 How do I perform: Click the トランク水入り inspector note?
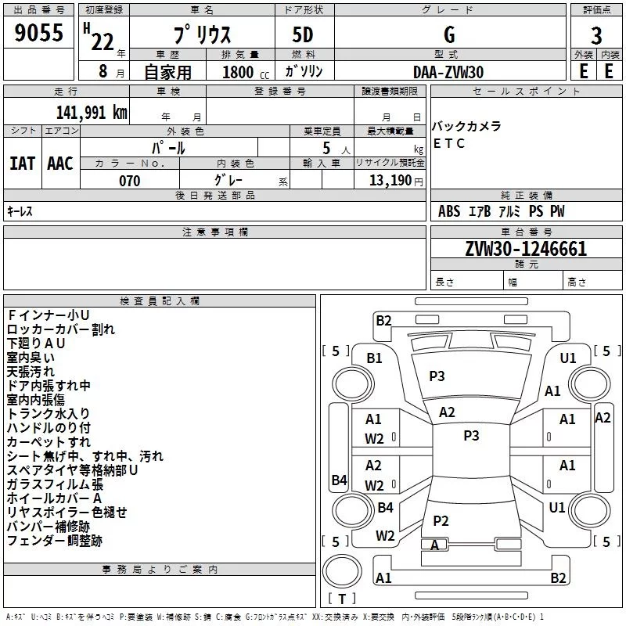49,413
